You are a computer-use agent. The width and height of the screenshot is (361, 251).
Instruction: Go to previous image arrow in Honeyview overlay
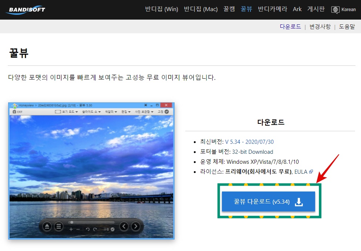[124, 226]
